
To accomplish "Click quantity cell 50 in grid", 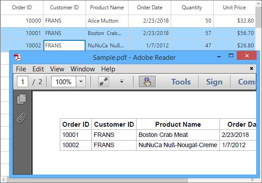I will point(192,21).
